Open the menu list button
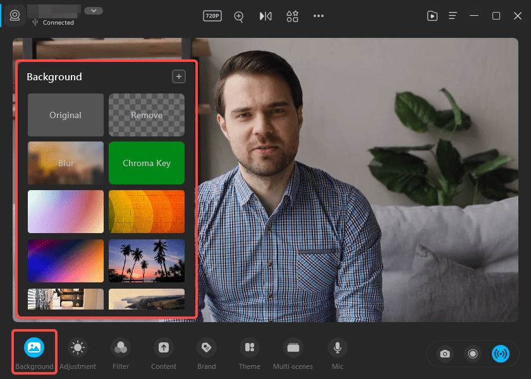This screenshot has height=379, width=531. (453, 16)
